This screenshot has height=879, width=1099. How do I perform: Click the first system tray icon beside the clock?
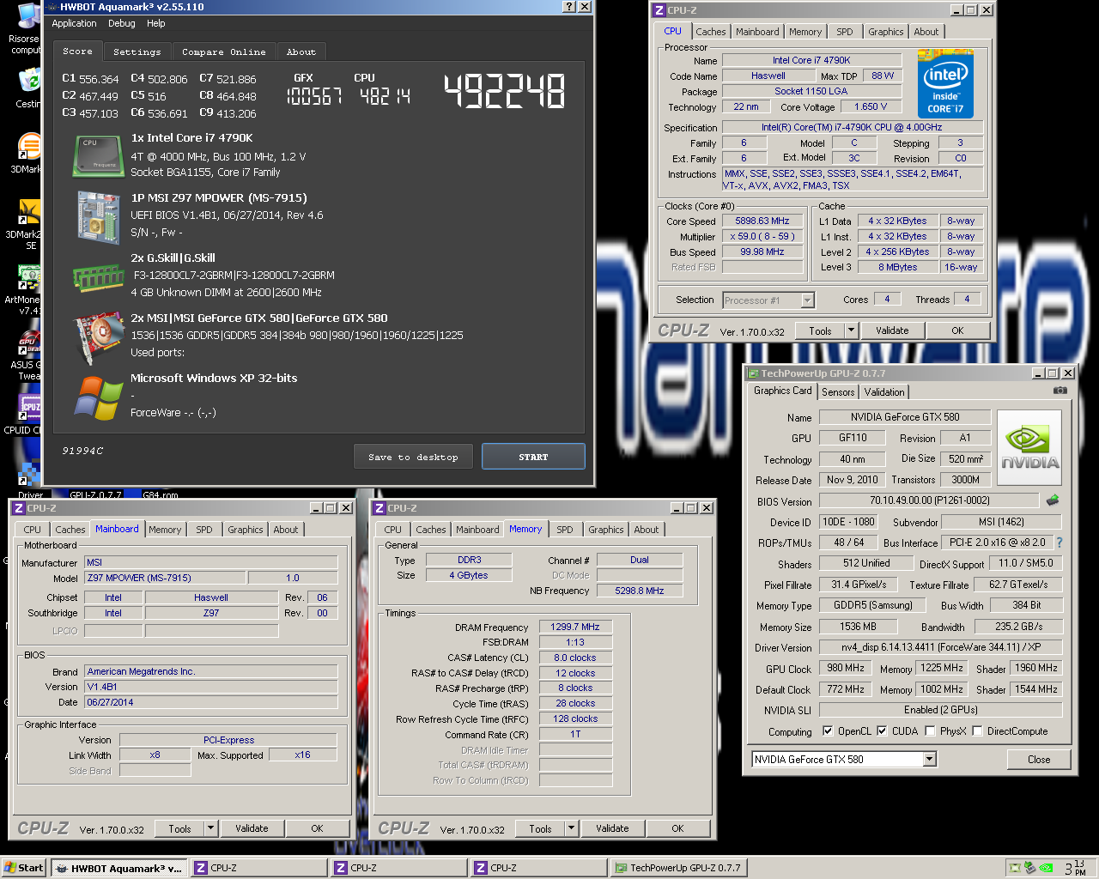click(x=1015, y=868)
